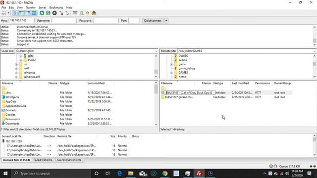Screen dimensions: 317x178
Task: Click the Disconnect from server icon
Action: pos(61,13)
